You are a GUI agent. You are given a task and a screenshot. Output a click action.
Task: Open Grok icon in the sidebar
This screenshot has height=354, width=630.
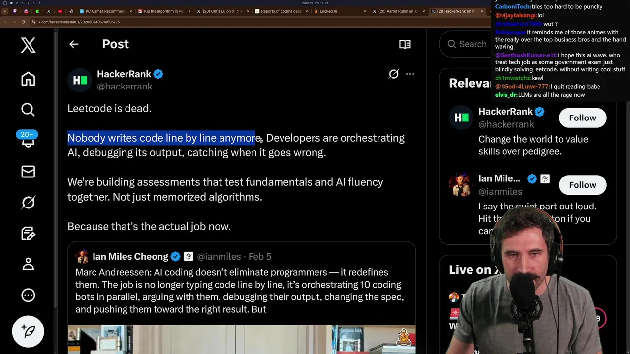click(x=28, y=202)
